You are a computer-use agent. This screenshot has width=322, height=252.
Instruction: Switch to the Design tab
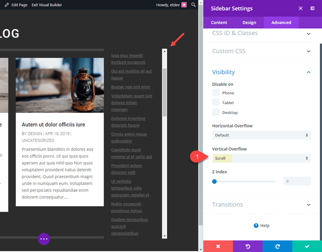click(x=249, y=22)
